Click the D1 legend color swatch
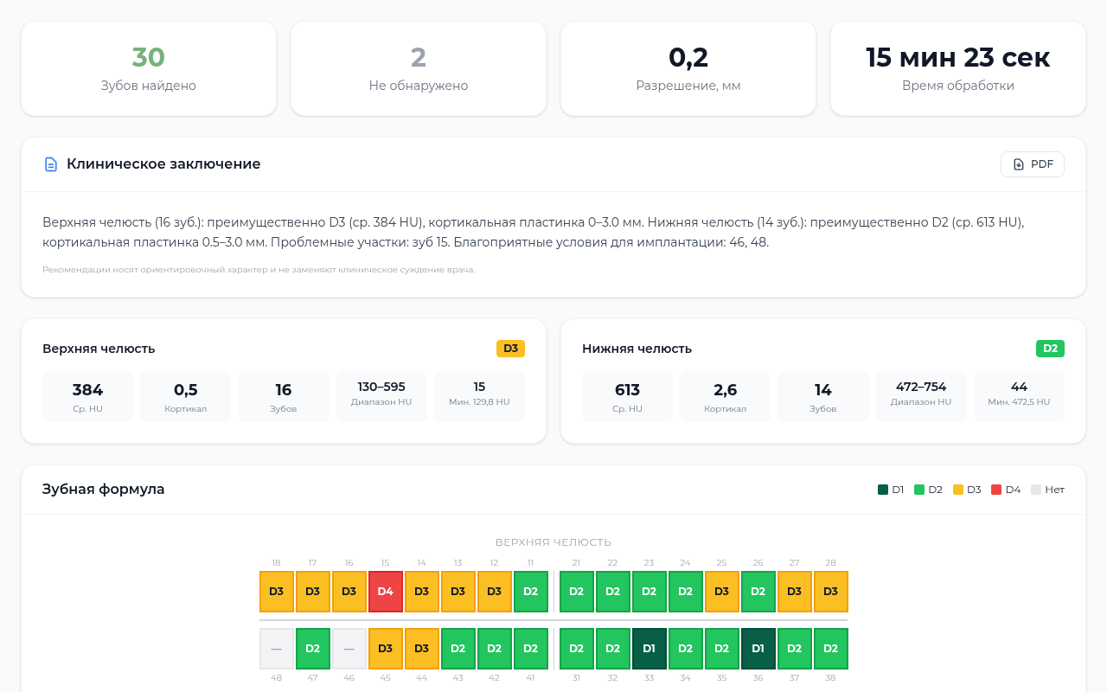The image size is (1107, 692). [883, 490]
